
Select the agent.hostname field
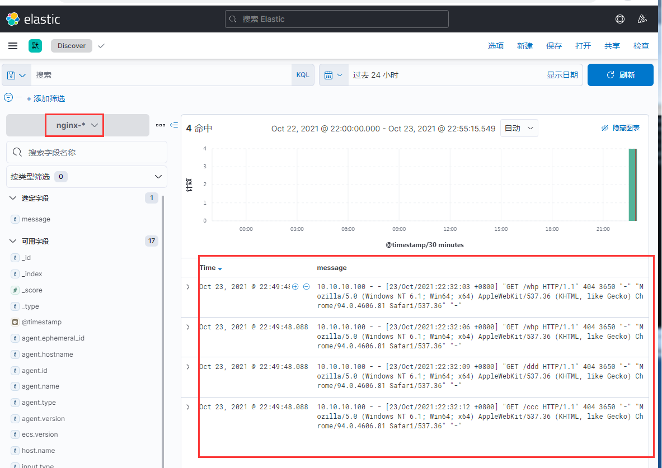coord(47,354)
